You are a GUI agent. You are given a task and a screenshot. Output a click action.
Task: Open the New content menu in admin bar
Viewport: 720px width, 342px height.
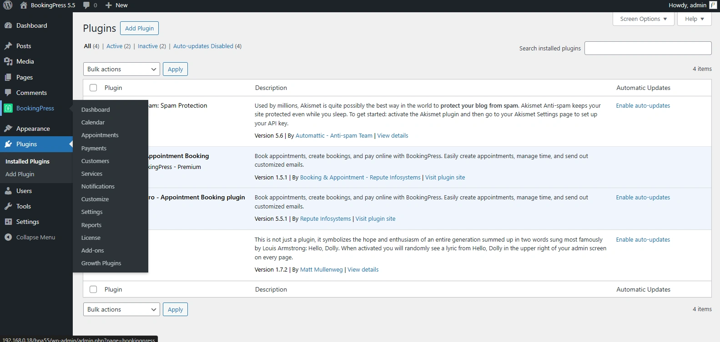click(116, 5)
